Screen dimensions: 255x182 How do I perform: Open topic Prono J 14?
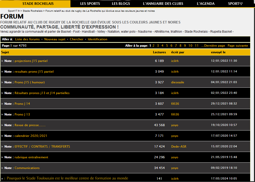coord(22,104)
